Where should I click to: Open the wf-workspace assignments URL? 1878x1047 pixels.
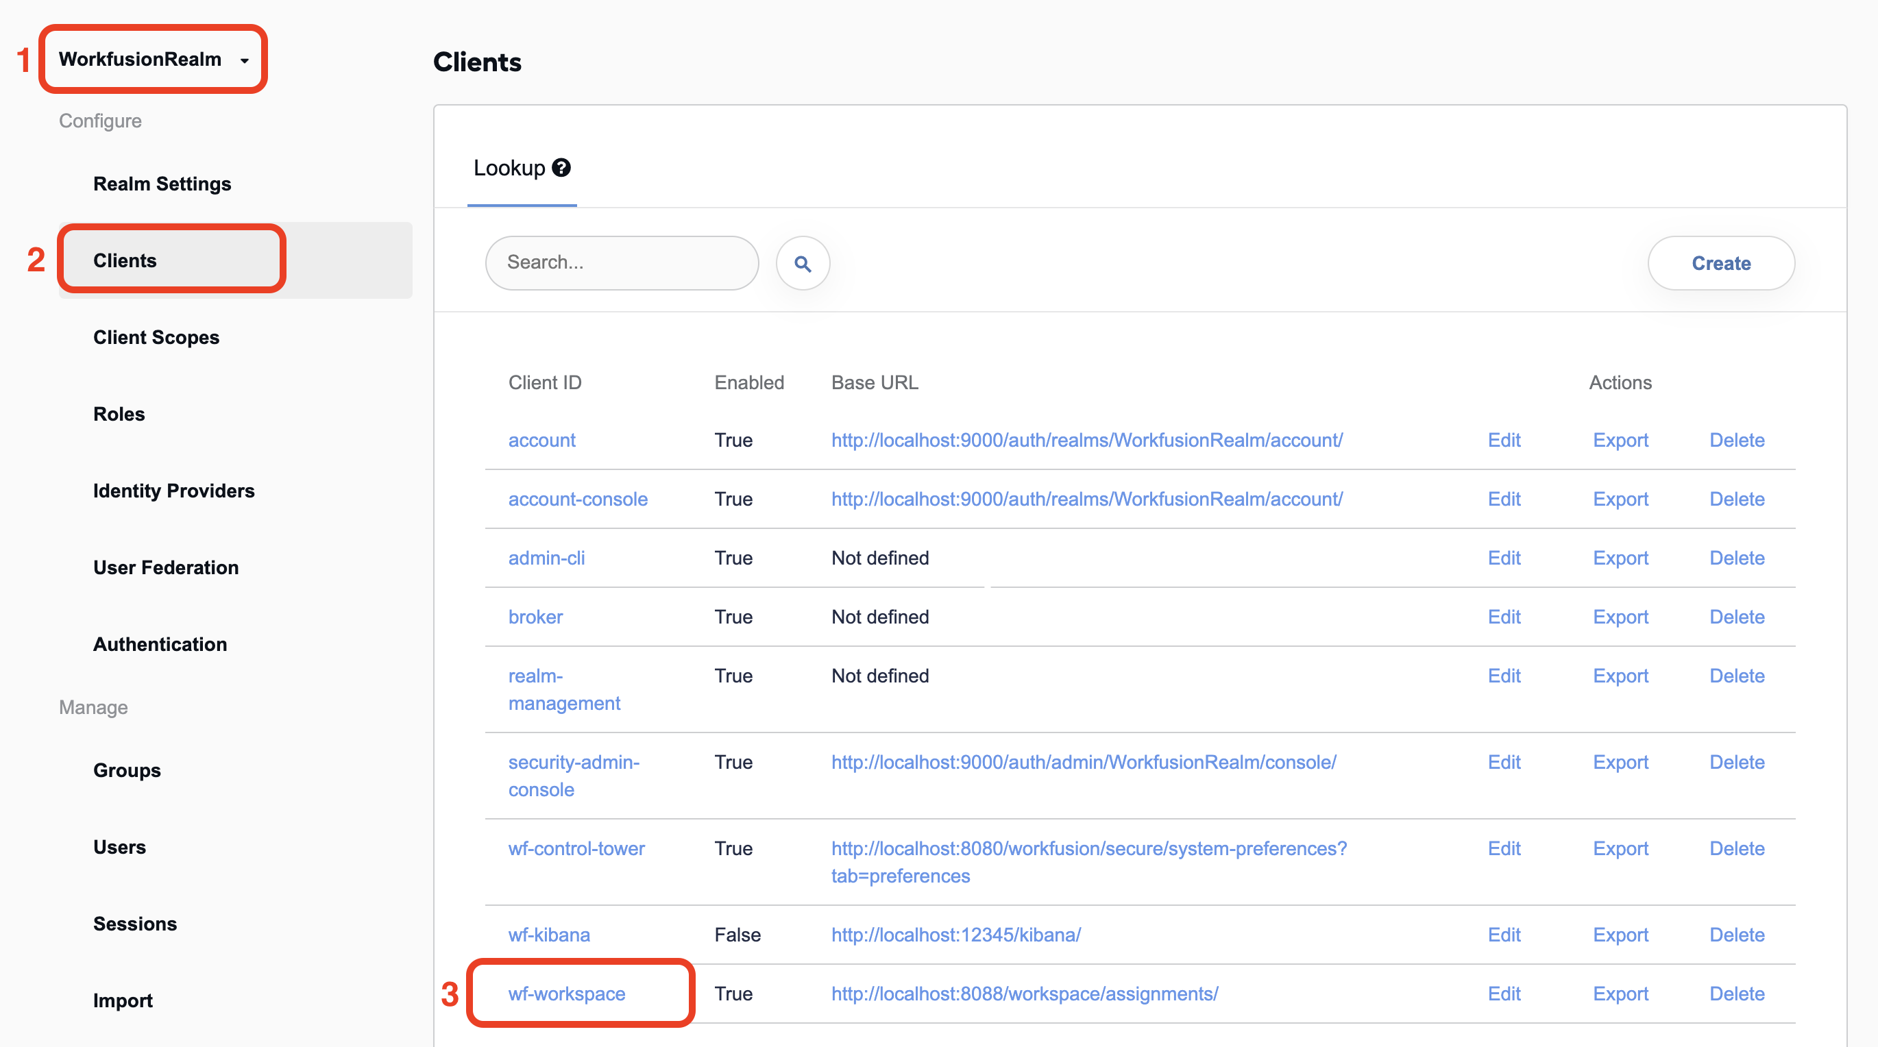click(x=1024, y=994)
